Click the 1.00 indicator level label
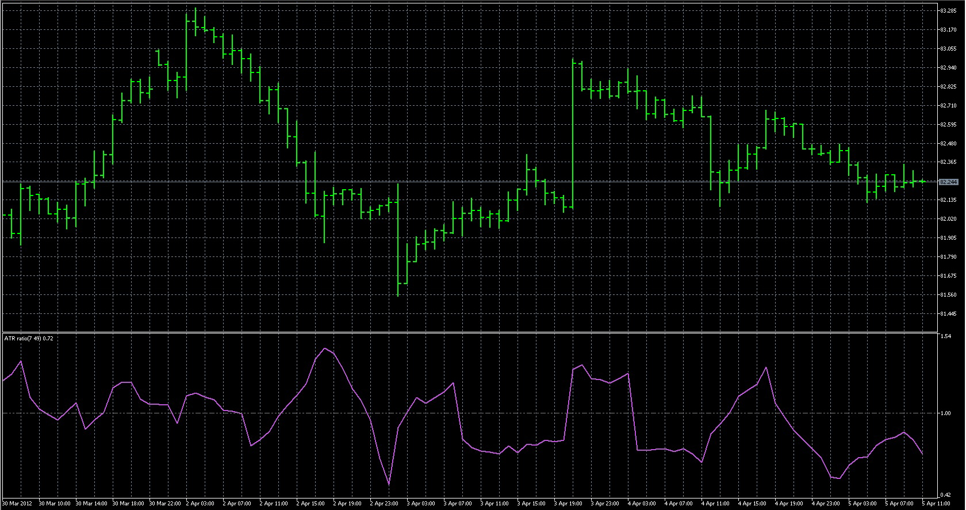This screenshot has height=510, width=966. [946, 413]
